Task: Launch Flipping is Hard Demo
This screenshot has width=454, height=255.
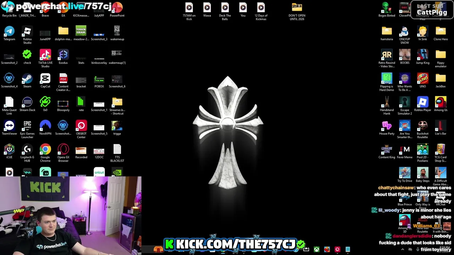Action: click(x=387, y=83)
